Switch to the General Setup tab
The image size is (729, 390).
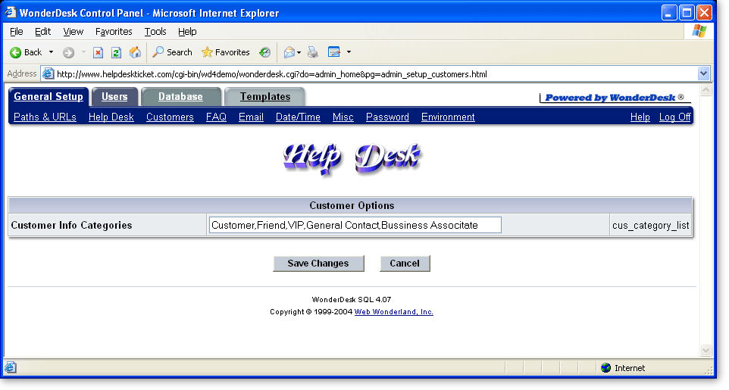(x=48, y=97)
